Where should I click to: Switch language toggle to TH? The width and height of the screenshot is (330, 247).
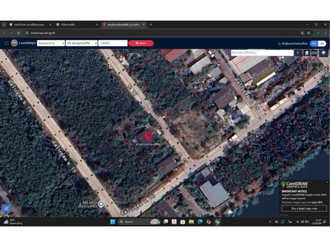tap(314, 43)
